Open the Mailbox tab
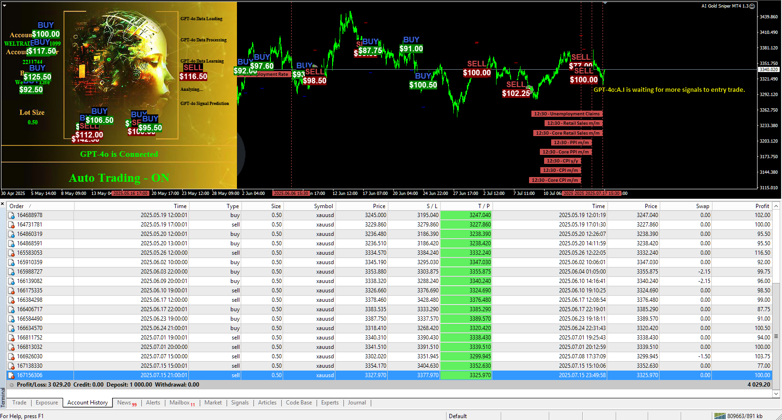 182,403
